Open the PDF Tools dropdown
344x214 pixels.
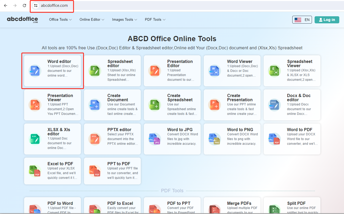coord(155,20)
